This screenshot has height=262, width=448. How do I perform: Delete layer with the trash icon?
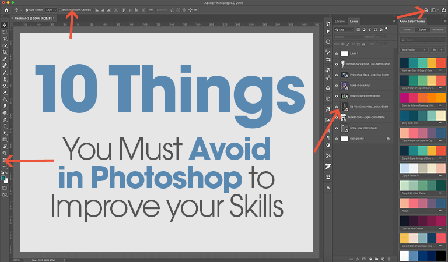click(389, 259)
